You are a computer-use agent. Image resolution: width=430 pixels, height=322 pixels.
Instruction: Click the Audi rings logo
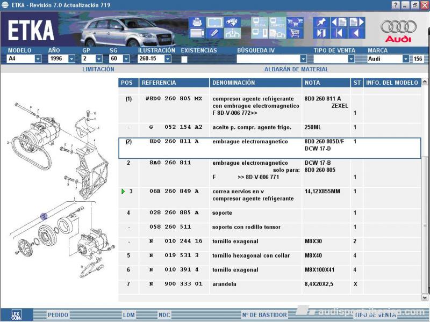coord(398,27)
